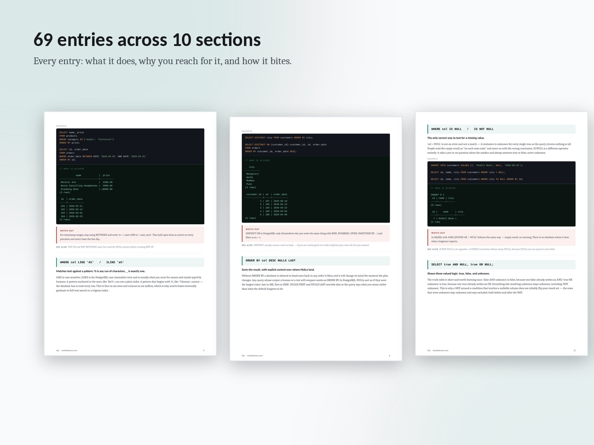Click page number 6 on left page
Viewport: 594px width, 445px height.
[x=203, y=350]
